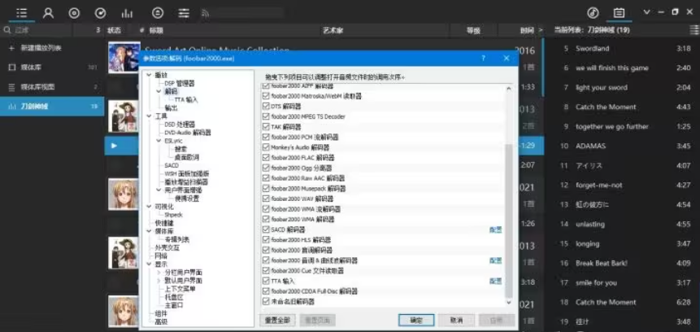The height and width of the screenshot is (332, 700).
Task: Open the dropdown chevron in main window title bar
Action: [646, 12]
